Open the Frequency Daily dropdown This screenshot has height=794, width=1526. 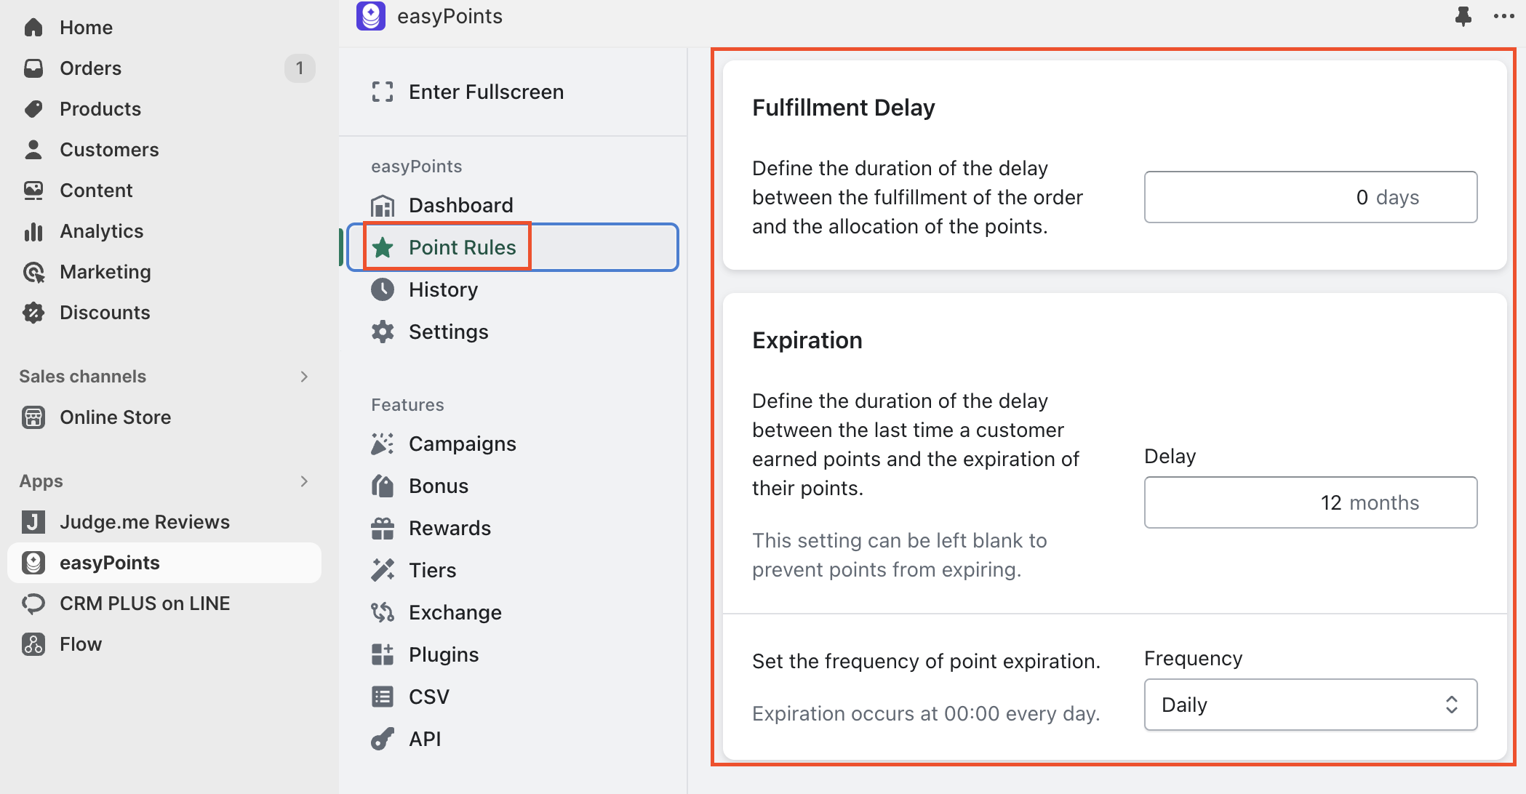[x=1310, y=705]
